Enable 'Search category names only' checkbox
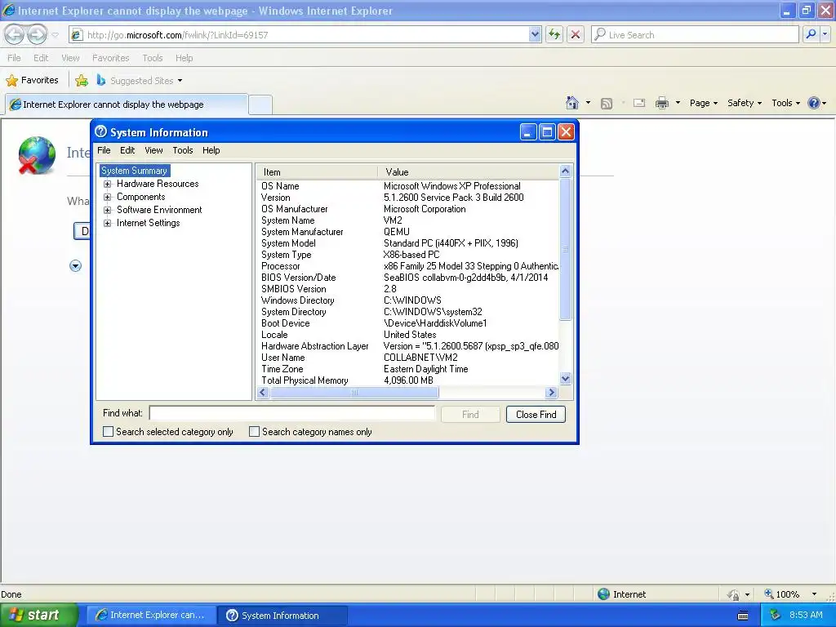The height and width of the screenshot is (627, 836). (255, 431)
